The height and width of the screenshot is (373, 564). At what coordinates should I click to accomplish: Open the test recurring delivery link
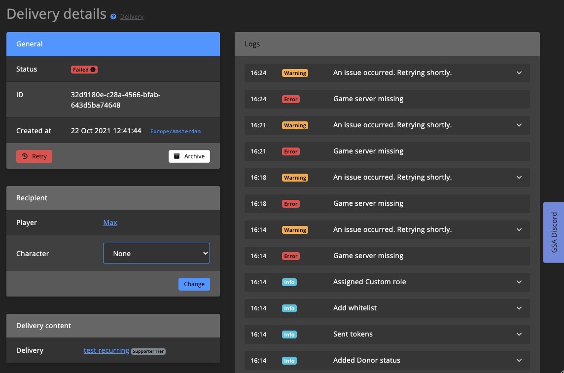tap(106, 350)
